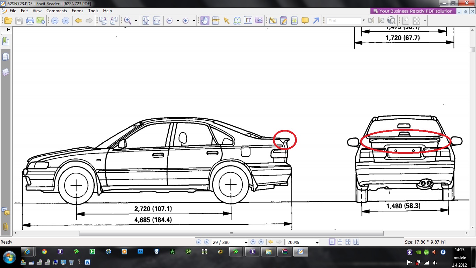Expand the page number 29 / 380 dropdown

246,243
